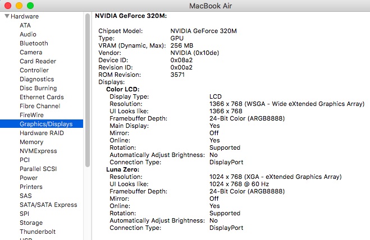Screen dimensions: 370x240
Task: Select the Controller entry
Action: click(34, 70)
